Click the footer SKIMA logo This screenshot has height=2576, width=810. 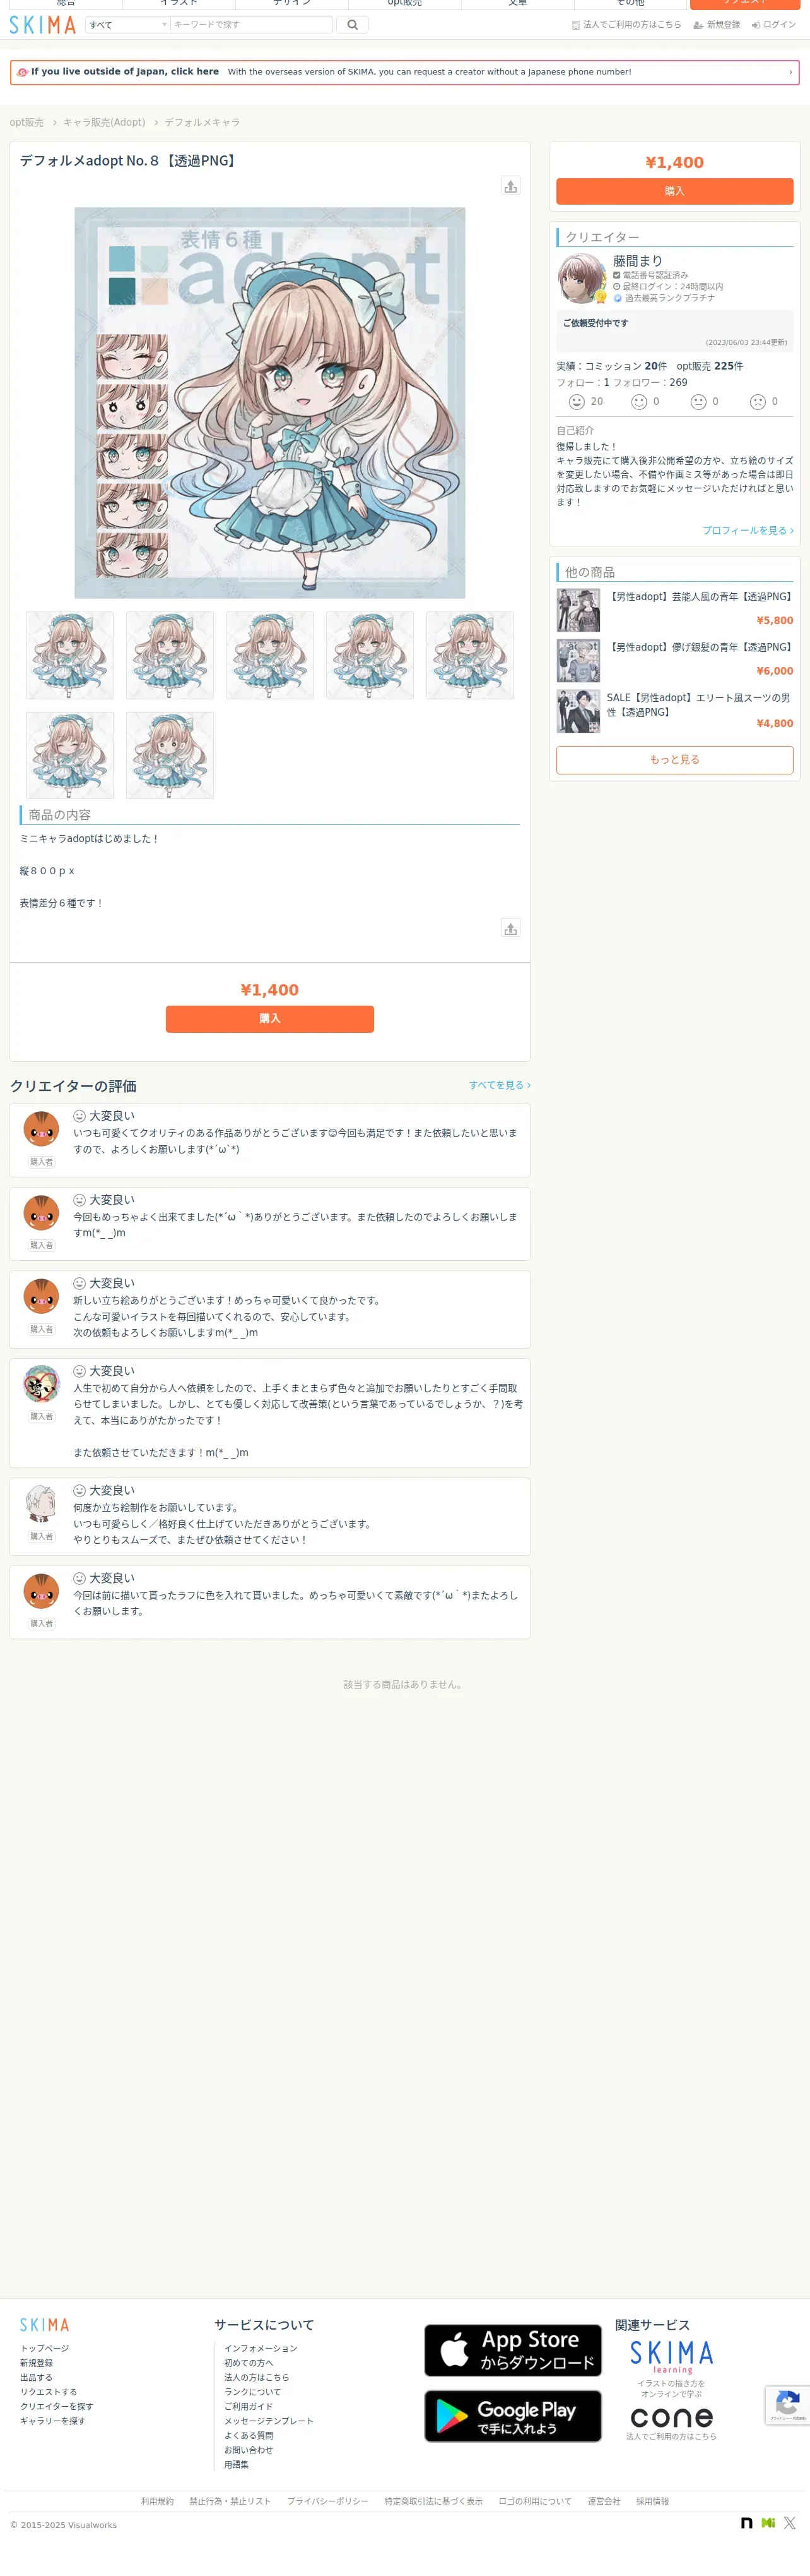(x=45, y=2325)
